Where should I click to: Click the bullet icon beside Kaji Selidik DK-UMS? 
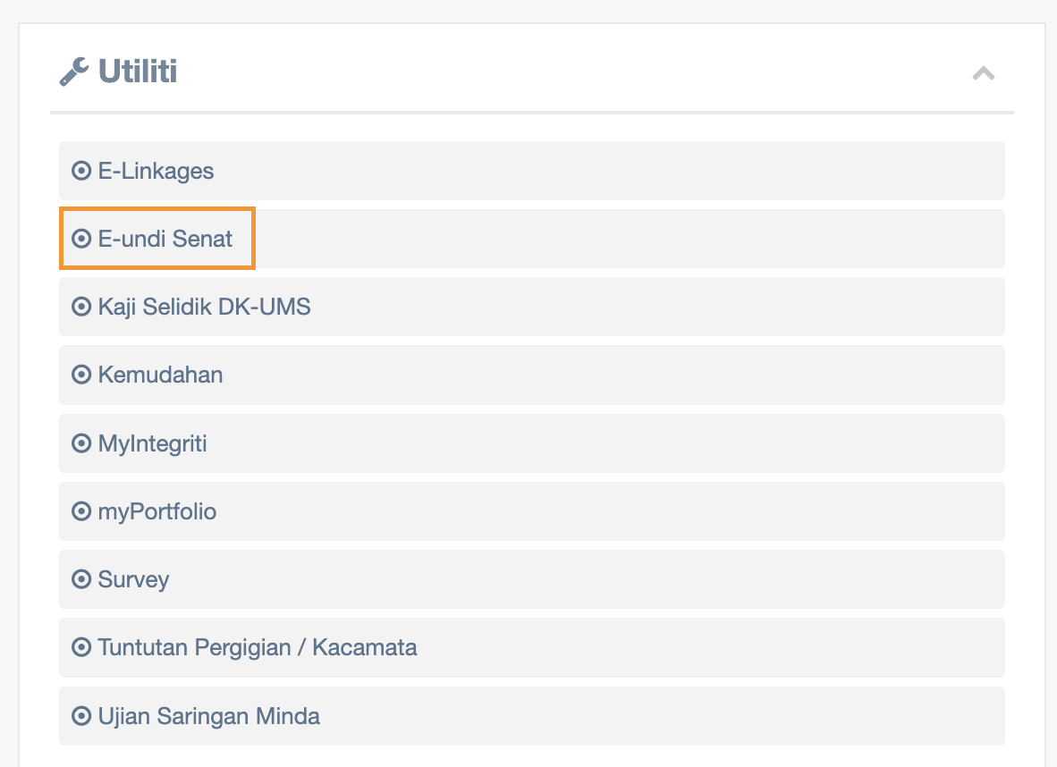[x=81, y=307]
